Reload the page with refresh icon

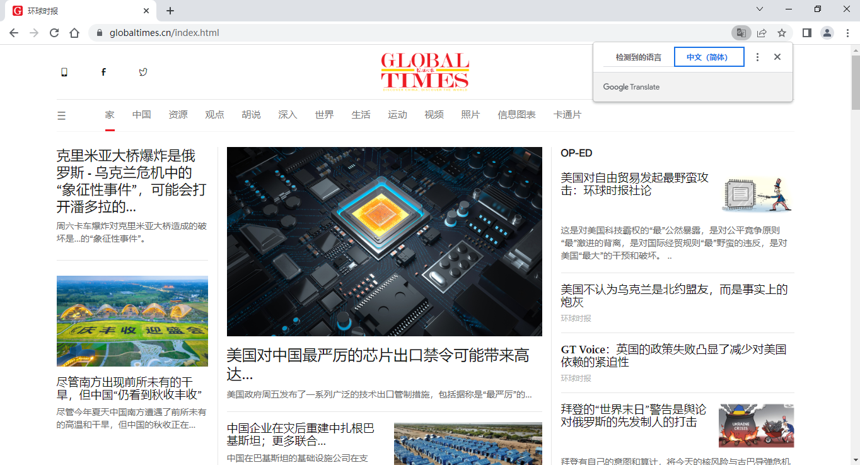tap(54, 33)
